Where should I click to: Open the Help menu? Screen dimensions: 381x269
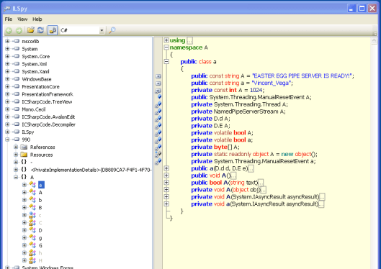point(37,19)
